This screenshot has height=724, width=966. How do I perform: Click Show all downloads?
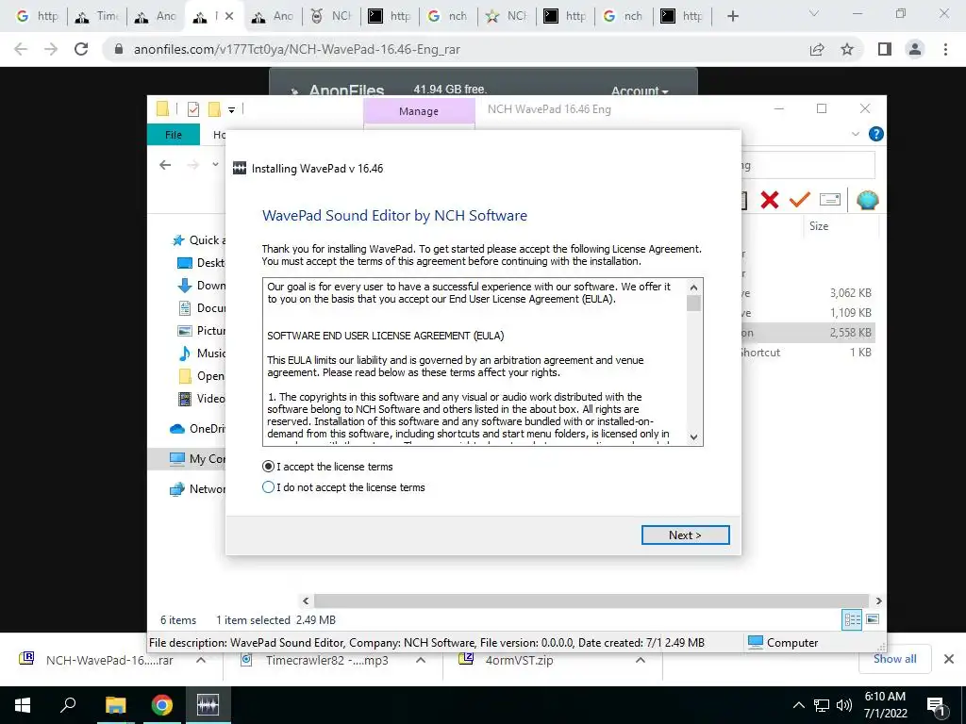pos(894,659)
